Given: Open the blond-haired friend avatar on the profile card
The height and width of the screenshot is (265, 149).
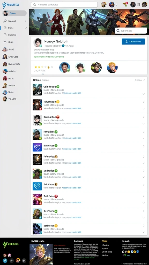Looking at the screenshot, I should point(112,68).
